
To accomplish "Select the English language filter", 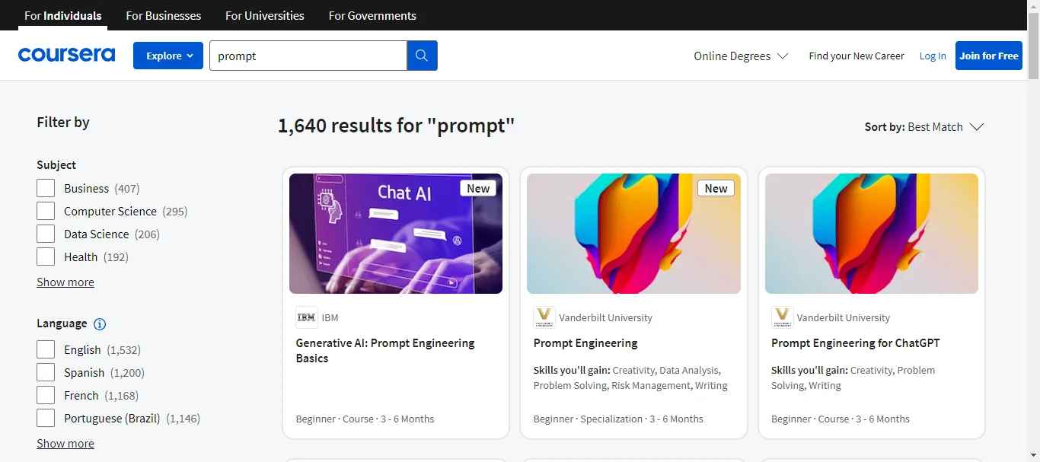I will click(45, 349).
